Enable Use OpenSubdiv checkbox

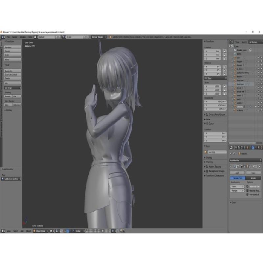pos(248,195)
